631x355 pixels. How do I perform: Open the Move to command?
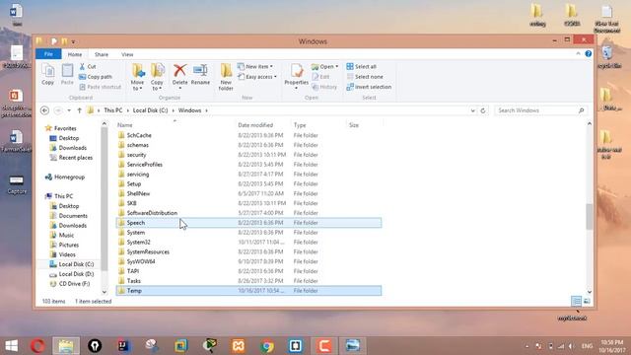click(138, 77)
